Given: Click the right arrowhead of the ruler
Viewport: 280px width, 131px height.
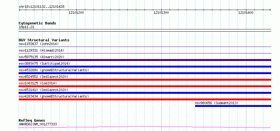Looking at the screenshot, I should point(270,10).
